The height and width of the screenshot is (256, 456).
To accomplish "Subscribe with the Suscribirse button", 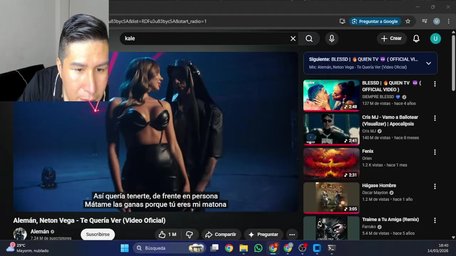I will (x=98, y=234).
